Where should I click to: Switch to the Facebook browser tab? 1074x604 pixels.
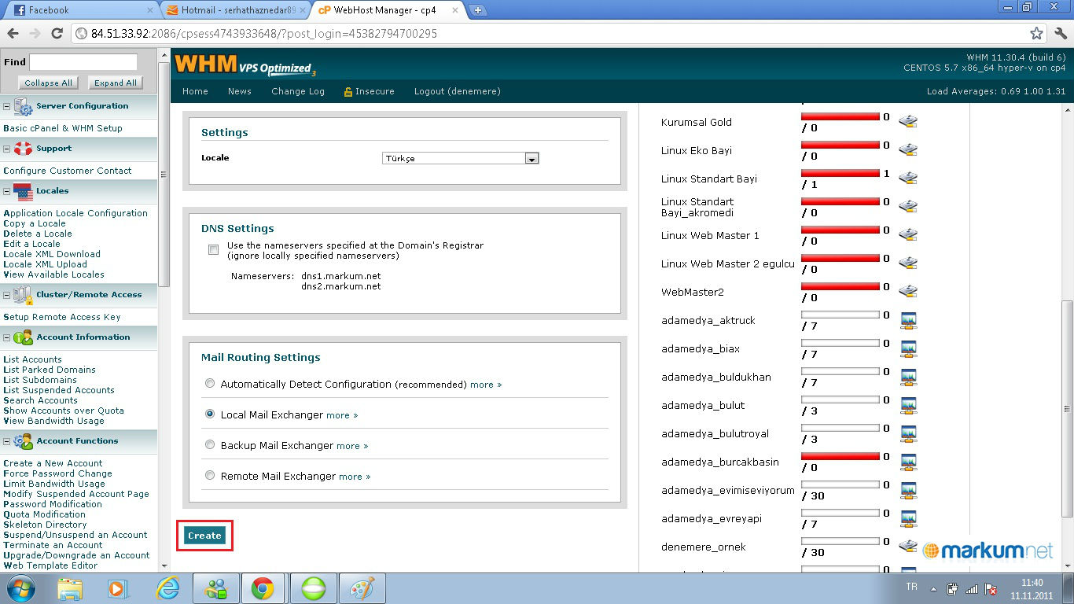(x=79, y=10)
